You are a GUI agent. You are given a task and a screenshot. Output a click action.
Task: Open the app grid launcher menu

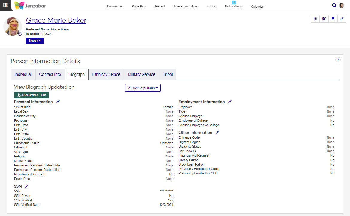click(x=5, y=5)
